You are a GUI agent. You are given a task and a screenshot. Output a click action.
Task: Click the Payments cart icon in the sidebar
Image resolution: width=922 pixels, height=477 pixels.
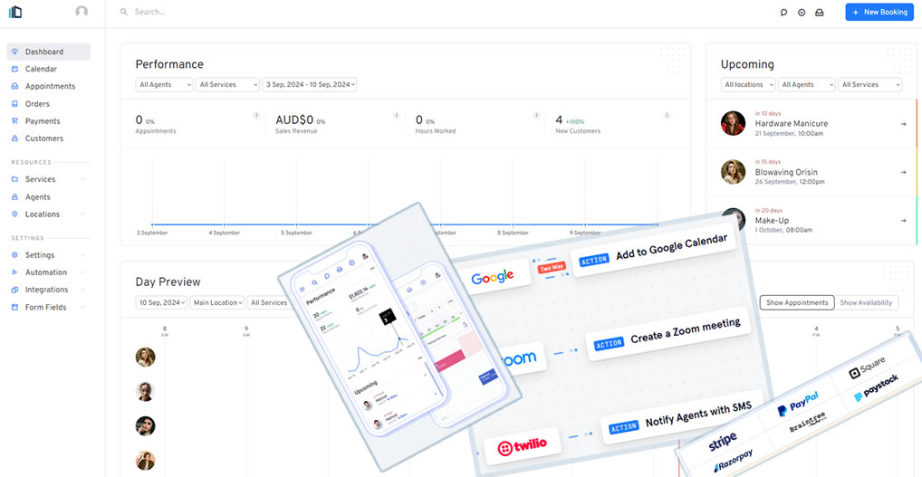15,121
